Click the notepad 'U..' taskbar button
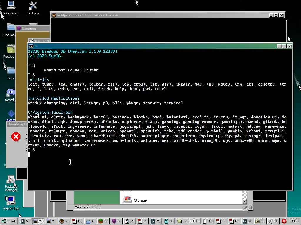The width and height of the screenshot is (301, 225). coord(168,221)
